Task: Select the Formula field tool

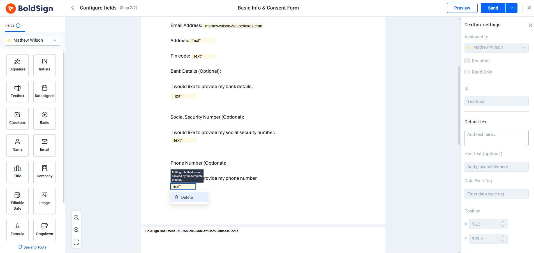Action: pyautogui.click(x=17, y=230)
